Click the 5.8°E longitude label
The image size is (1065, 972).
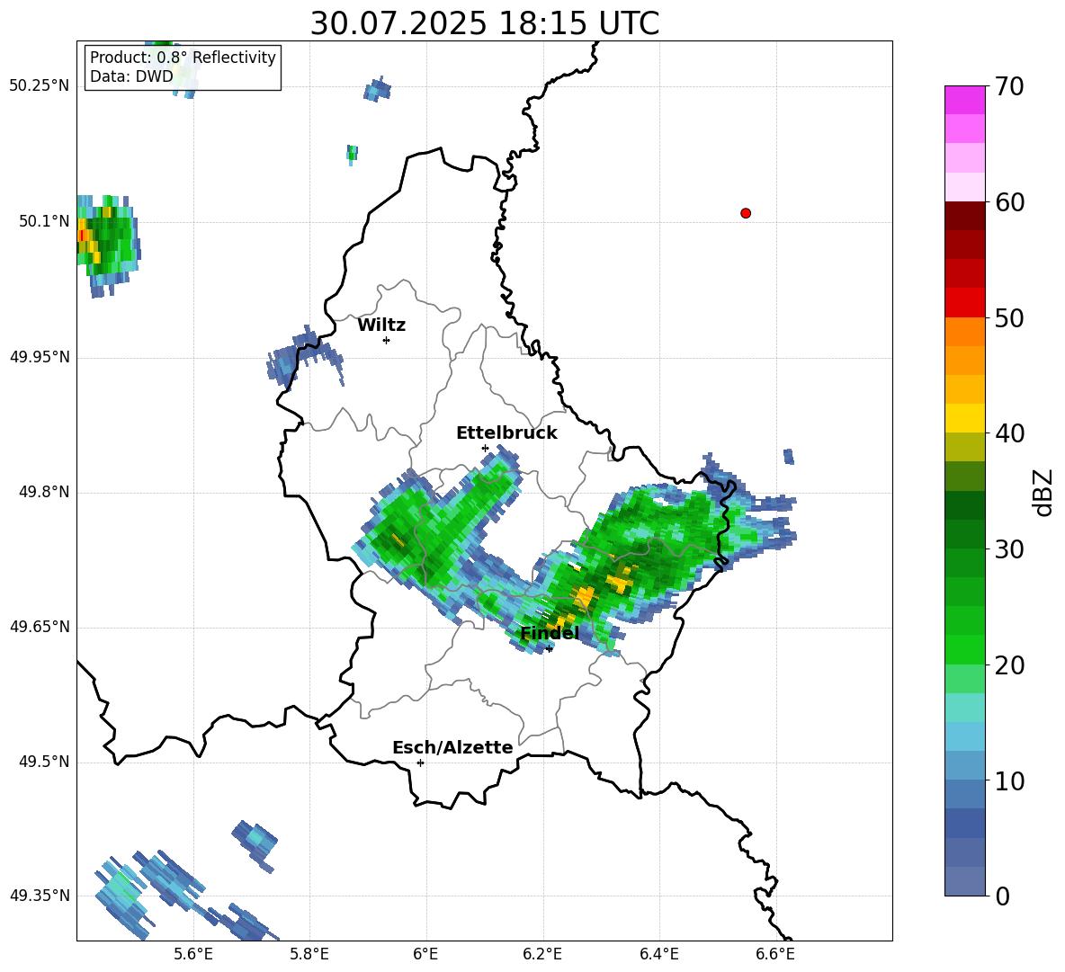(309, 954)
